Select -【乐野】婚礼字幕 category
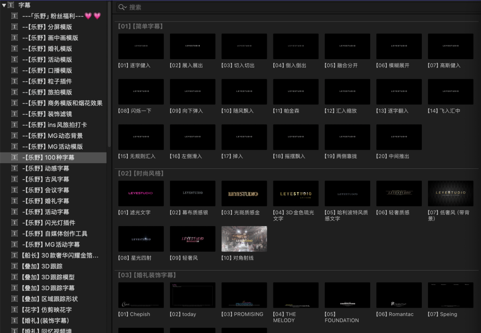The image size is (481, 333). coord(54,201)
